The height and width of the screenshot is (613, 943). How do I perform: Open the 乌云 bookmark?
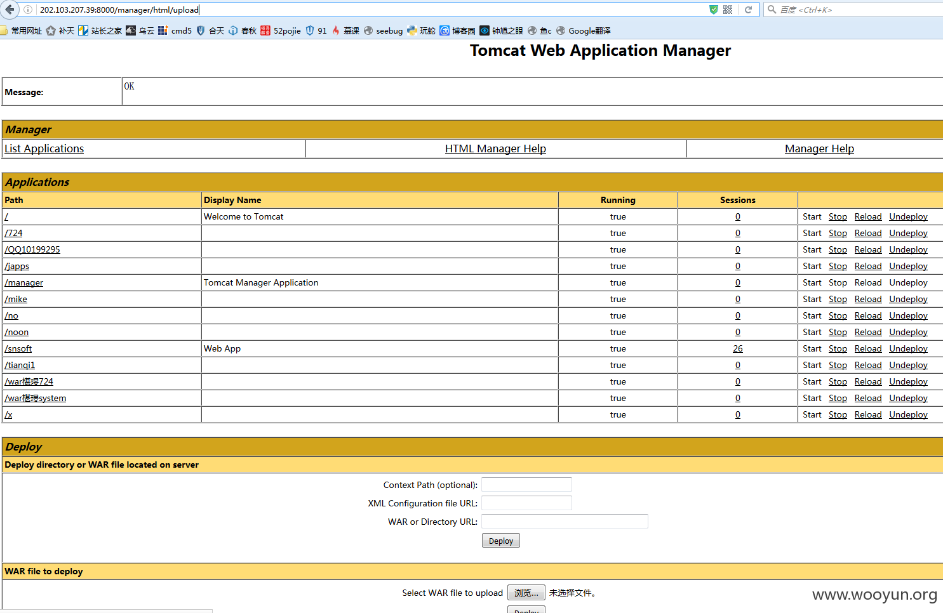tap(140, 30)
